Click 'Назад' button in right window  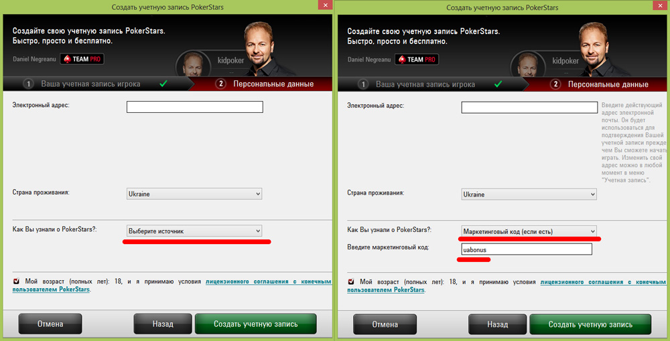498,324
